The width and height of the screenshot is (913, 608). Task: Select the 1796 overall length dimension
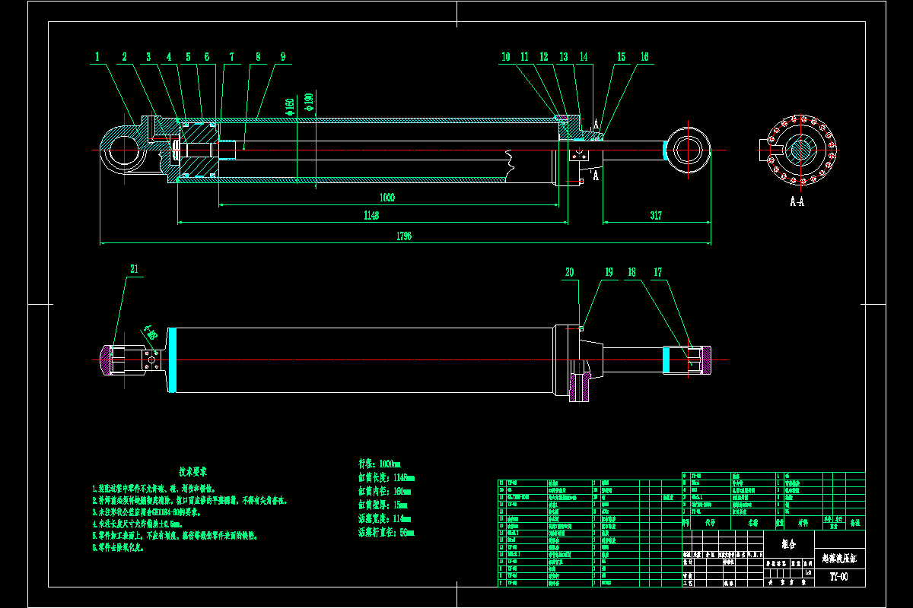click(404, 236)
